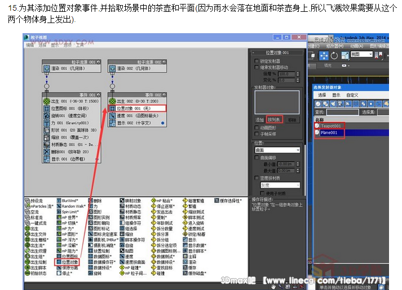Select 速度 001 operator in Event 002
The image size is (402, 290).
[x=138, y=115]
